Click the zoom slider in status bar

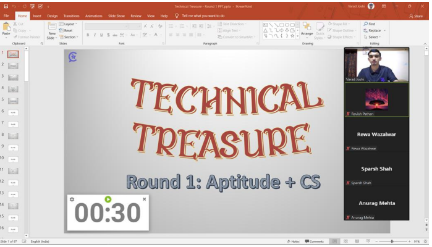point(392,241)
